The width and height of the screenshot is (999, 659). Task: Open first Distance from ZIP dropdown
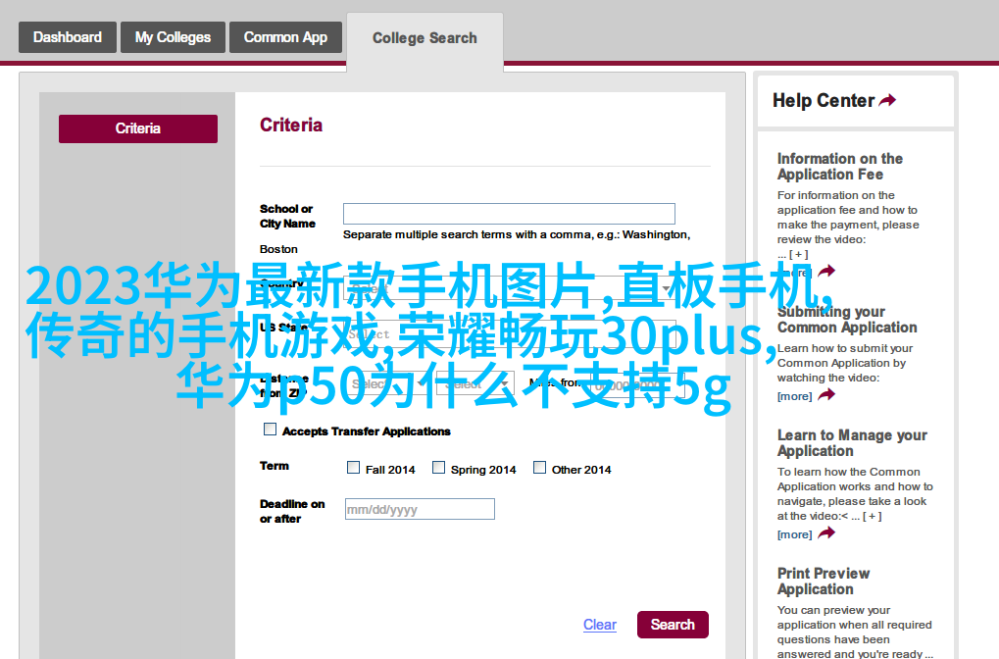387,384
